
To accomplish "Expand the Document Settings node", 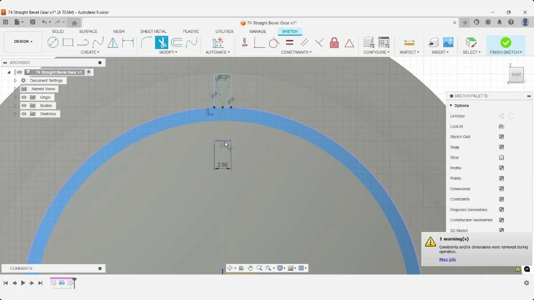I will [15, 80].
